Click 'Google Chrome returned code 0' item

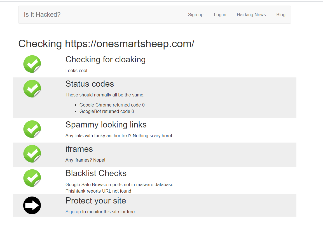[112, 105]
